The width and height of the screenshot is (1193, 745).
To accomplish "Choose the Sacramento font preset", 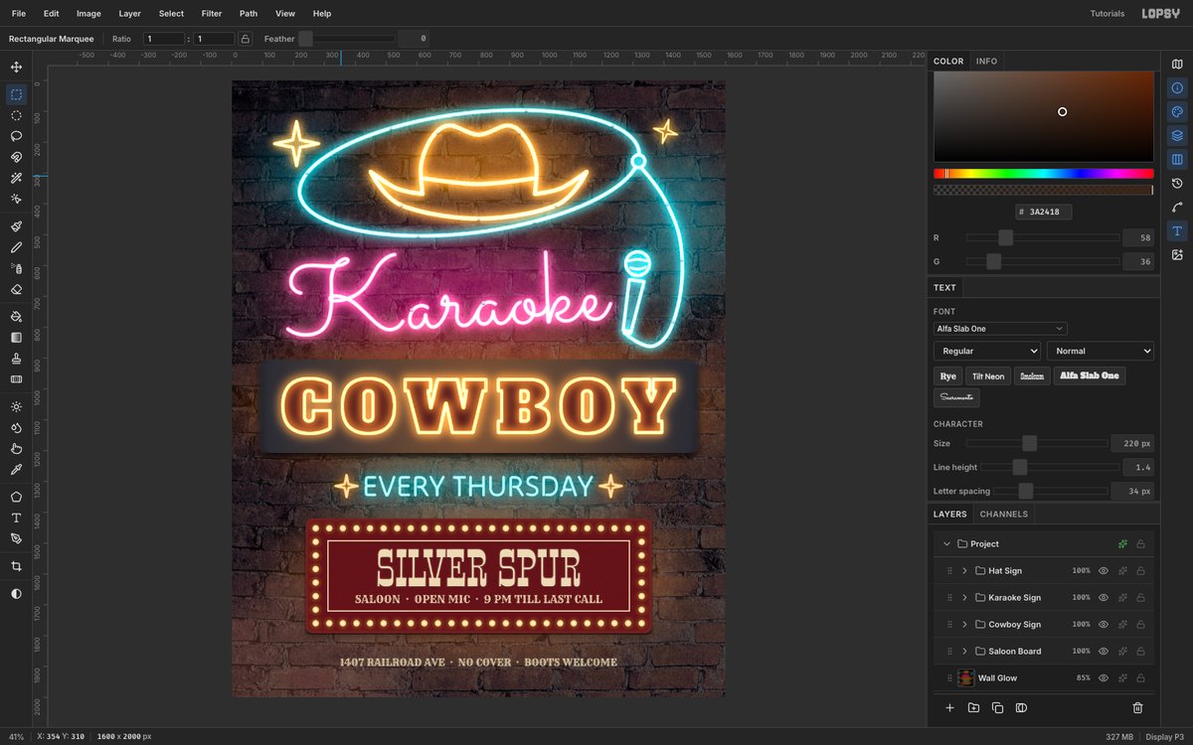I will point(956,397).
